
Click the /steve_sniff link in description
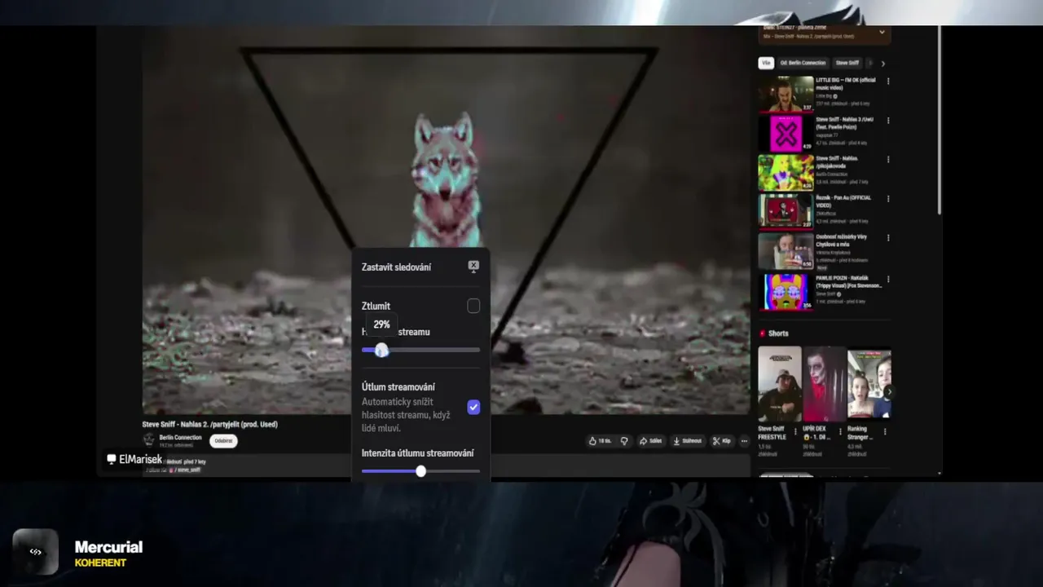click(x=188, y=470)
